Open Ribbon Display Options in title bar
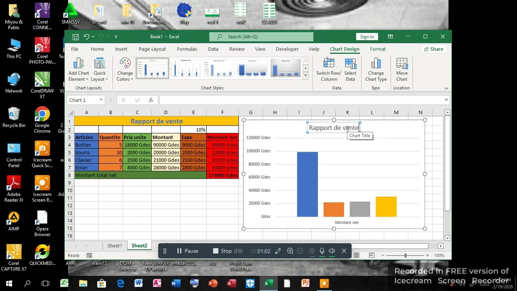This screenshot has height=291, width=517. point(390,37)
